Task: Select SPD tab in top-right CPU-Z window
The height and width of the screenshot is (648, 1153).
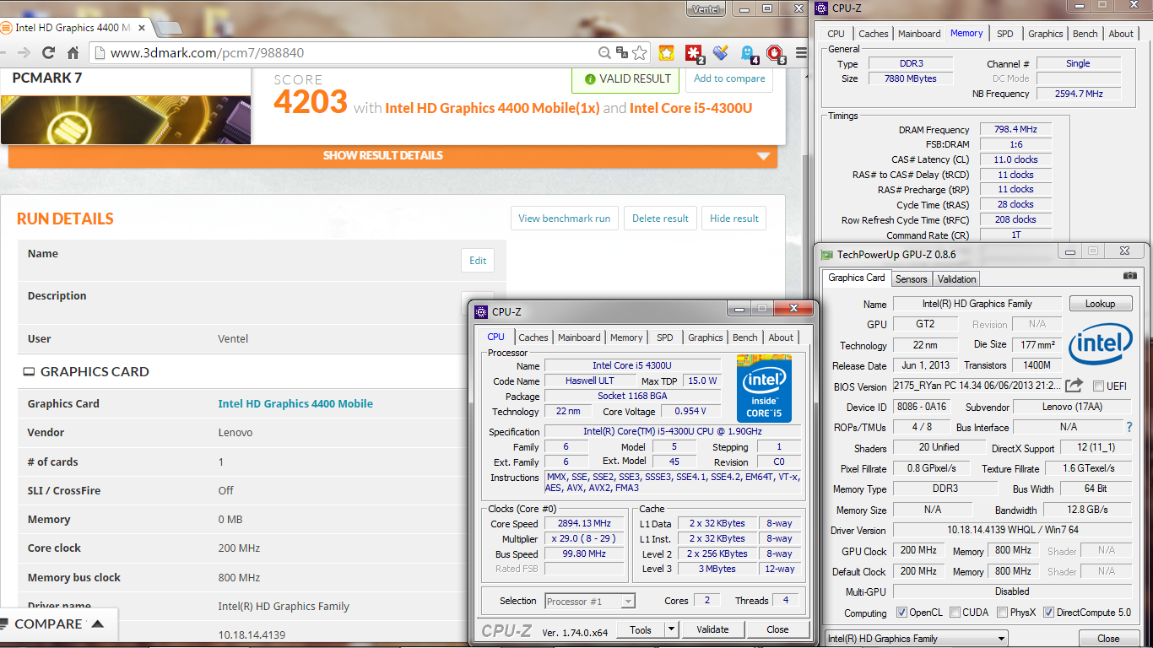Action: coord(1004,34)
